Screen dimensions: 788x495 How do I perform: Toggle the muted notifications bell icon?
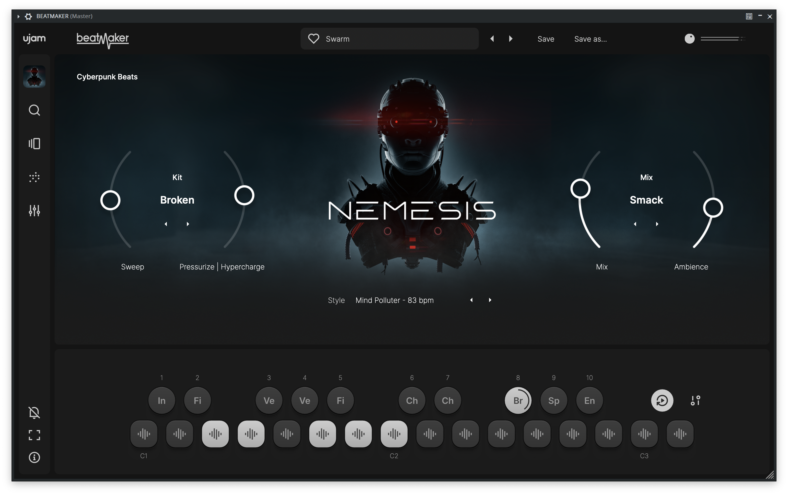34,413
